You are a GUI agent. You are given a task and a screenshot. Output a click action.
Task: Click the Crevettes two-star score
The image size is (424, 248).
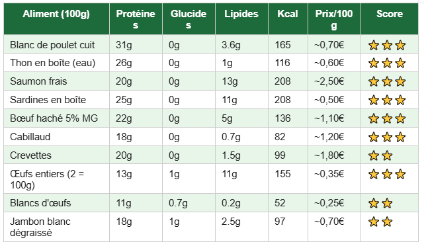pos(380,156)
